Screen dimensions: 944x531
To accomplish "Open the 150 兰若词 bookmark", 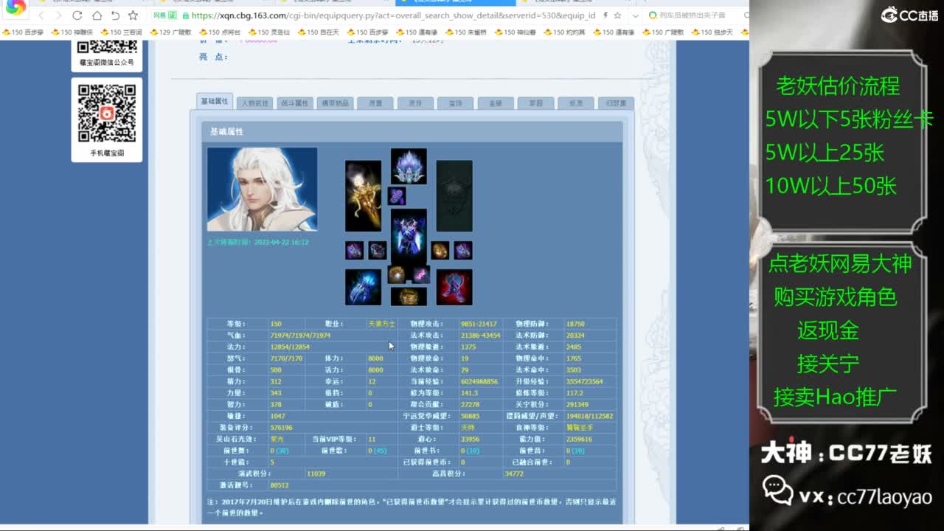I will coord(121,32).
